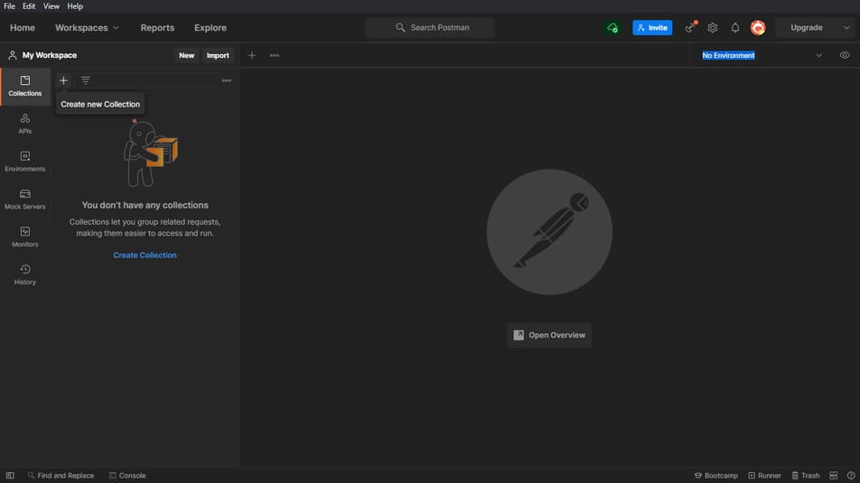The width and height of the screenshot is (860, 483).
Task: Open the No Environment dropdown
Action: [762, 55]
